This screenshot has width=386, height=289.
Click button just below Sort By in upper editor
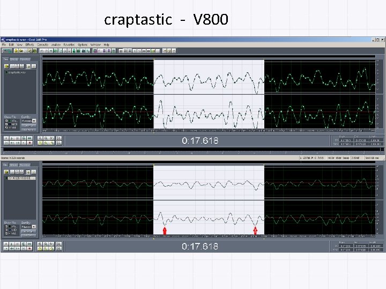[x=29, y=126]
